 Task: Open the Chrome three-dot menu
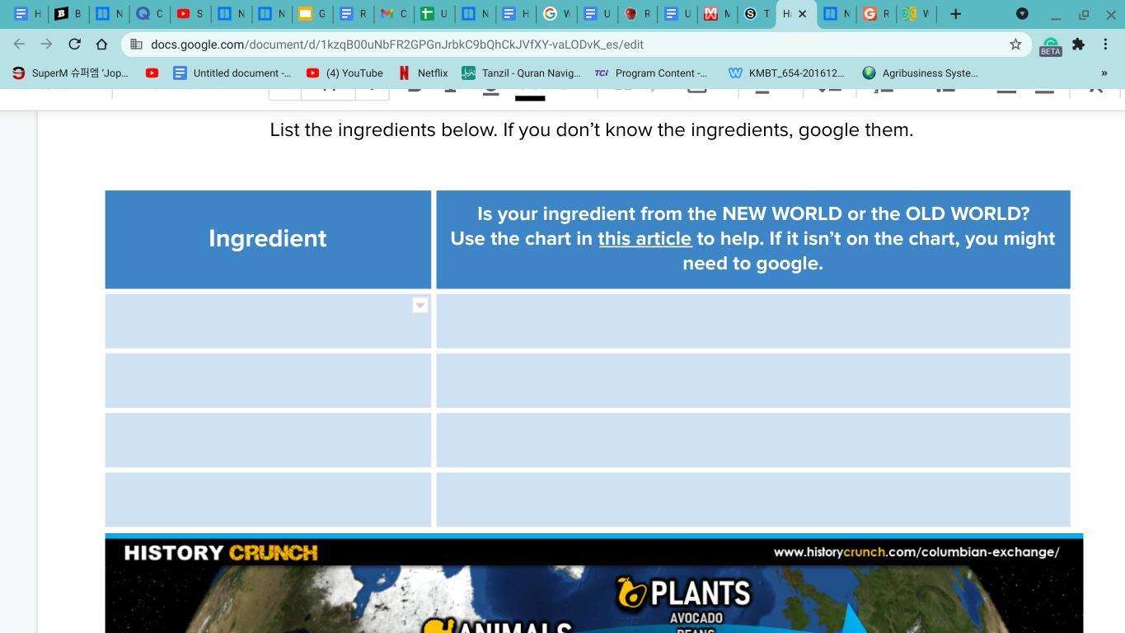click(1105, 45)
